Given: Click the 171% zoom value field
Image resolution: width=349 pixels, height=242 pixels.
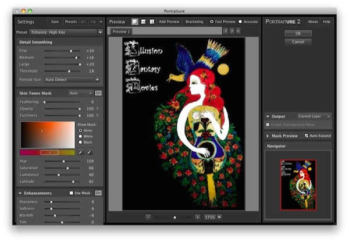Looking at the screenshot, I should (x=209, y=217).
